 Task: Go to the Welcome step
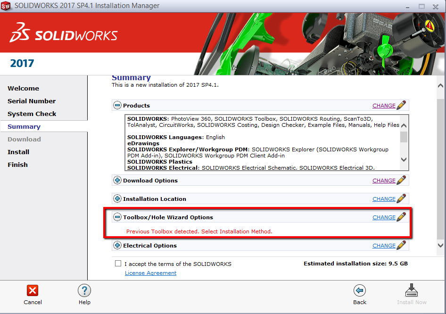coord(23,89)
